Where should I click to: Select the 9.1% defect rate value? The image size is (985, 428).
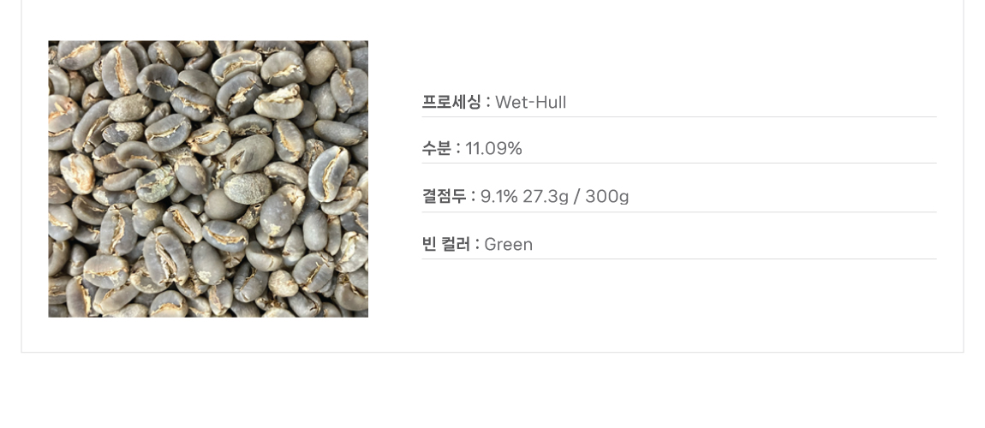tap(499, 197)
